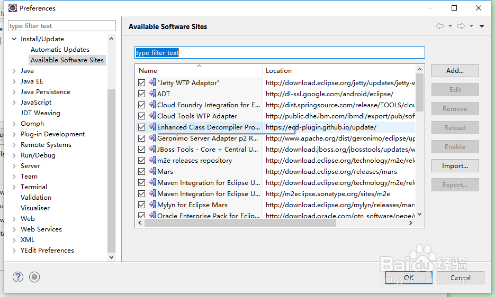Click the m2e releases repository site icon
Screen dimensions: 495x297
pos(152,160)
